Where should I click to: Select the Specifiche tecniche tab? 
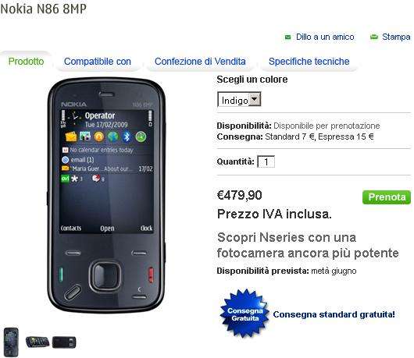(x=309, y=62)
